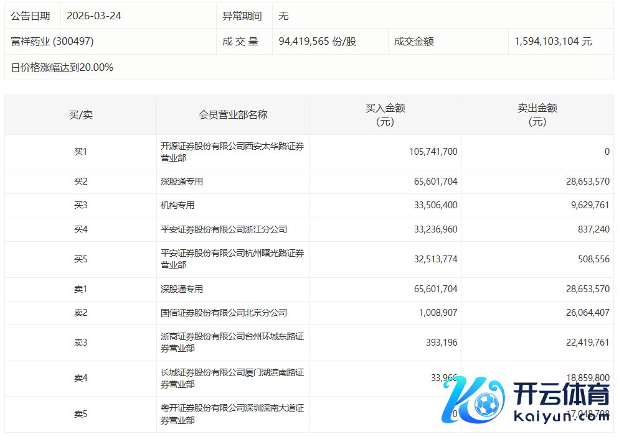Image resolution: width=619 pixels, height=437 pixels.
Task: Click 浙商证券 台州环城东路证券营业部 entry
Action: 232,343
